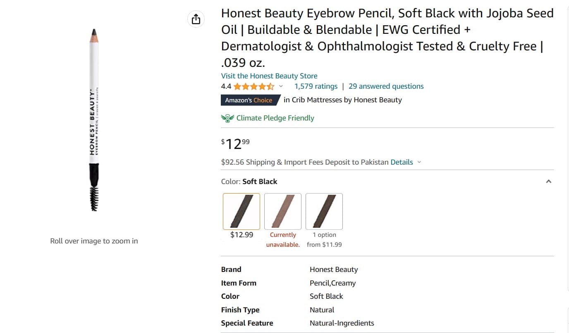The image size is (569, 333).
Task: Open Climate Pledge Friendly link
Action: click(275, 118)
